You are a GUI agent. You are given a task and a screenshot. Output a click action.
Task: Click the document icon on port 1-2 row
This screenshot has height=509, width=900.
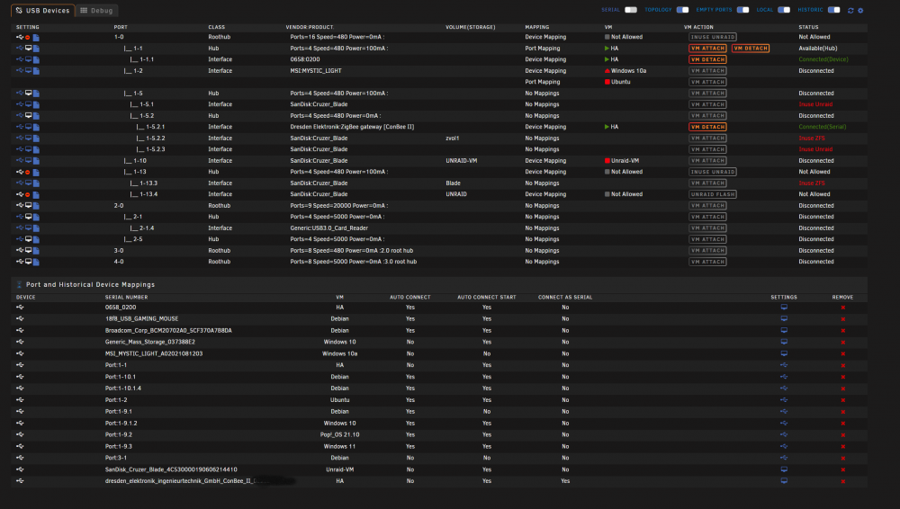point(36,70)
